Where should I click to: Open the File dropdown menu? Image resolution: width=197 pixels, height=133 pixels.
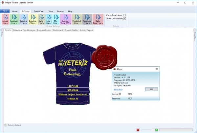(x=5, y=11)
